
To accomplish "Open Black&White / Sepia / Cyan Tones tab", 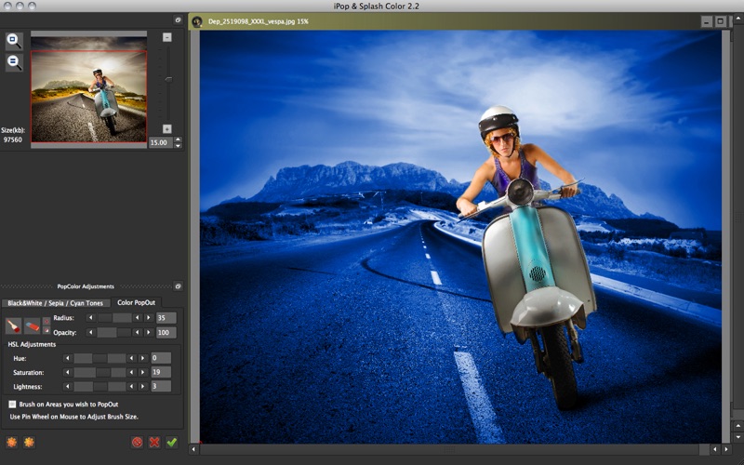I will tap(55, 302).
